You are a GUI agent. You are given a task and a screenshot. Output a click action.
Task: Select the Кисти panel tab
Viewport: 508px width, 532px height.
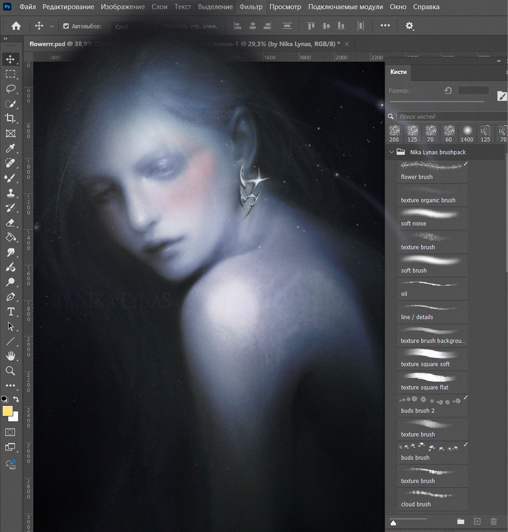pos(398,72)
